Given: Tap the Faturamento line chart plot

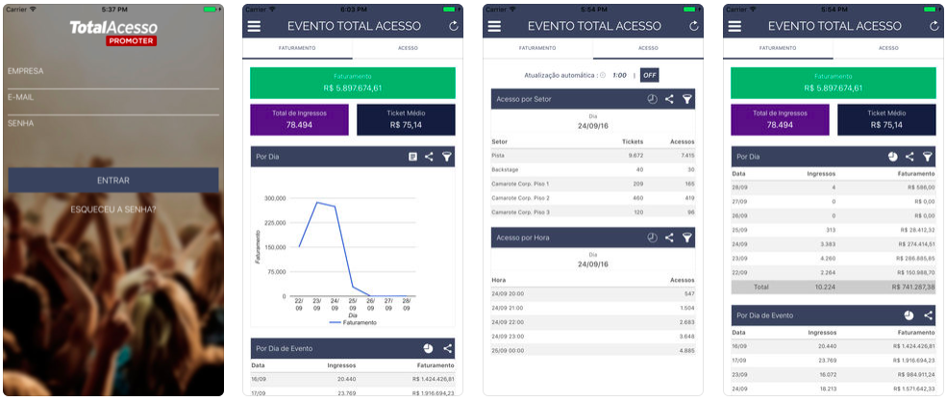Looking at the screenshot, I should [x=353, y=247].
